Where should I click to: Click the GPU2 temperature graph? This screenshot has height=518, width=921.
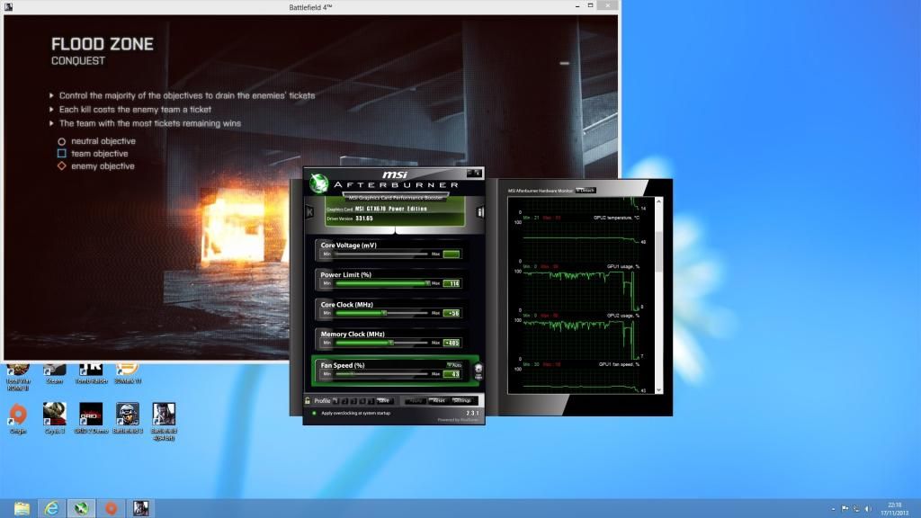point(581,240)
